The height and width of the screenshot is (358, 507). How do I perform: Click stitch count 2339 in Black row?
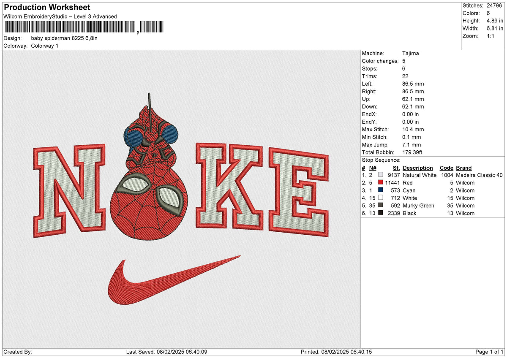pyautogui.click(x=393, y=213)
